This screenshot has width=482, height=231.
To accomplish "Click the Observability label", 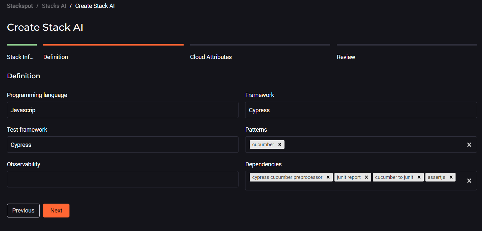I will click(23, 164).
